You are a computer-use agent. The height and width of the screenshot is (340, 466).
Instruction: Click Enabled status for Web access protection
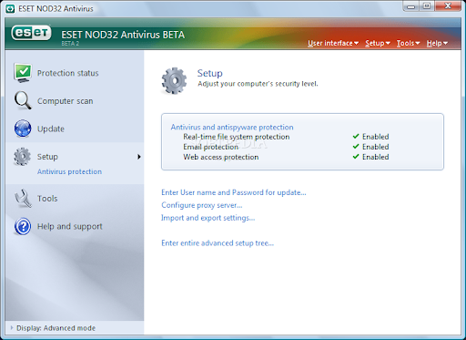pos(376,157)
